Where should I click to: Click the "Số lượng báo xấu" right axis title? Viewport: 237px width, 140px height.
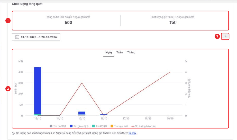pos(189,88)
